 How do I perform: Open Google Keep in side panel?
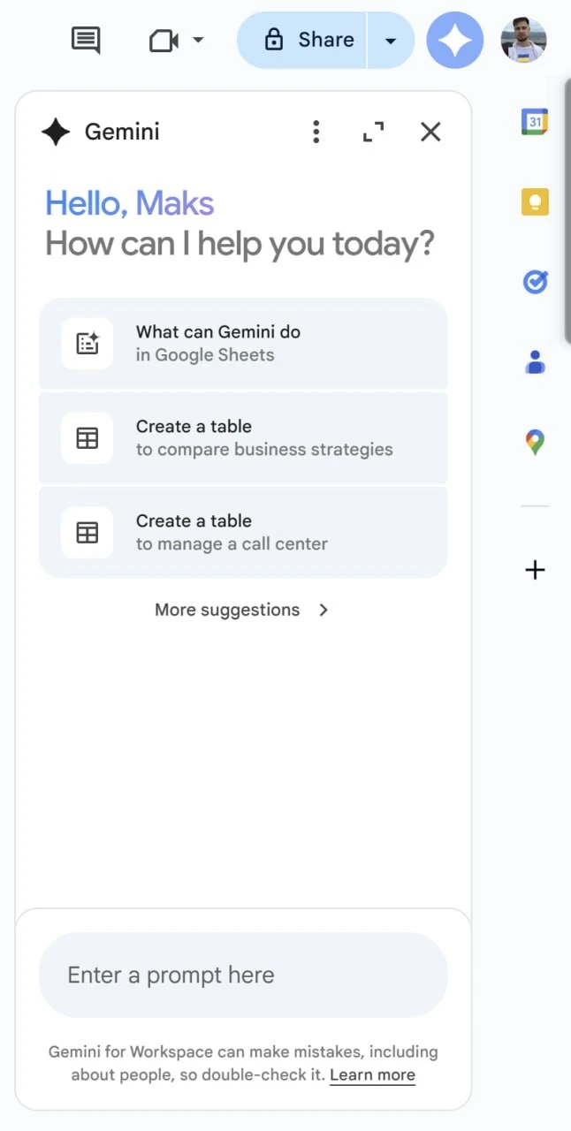pyautogui.click(x=535, y=202)
